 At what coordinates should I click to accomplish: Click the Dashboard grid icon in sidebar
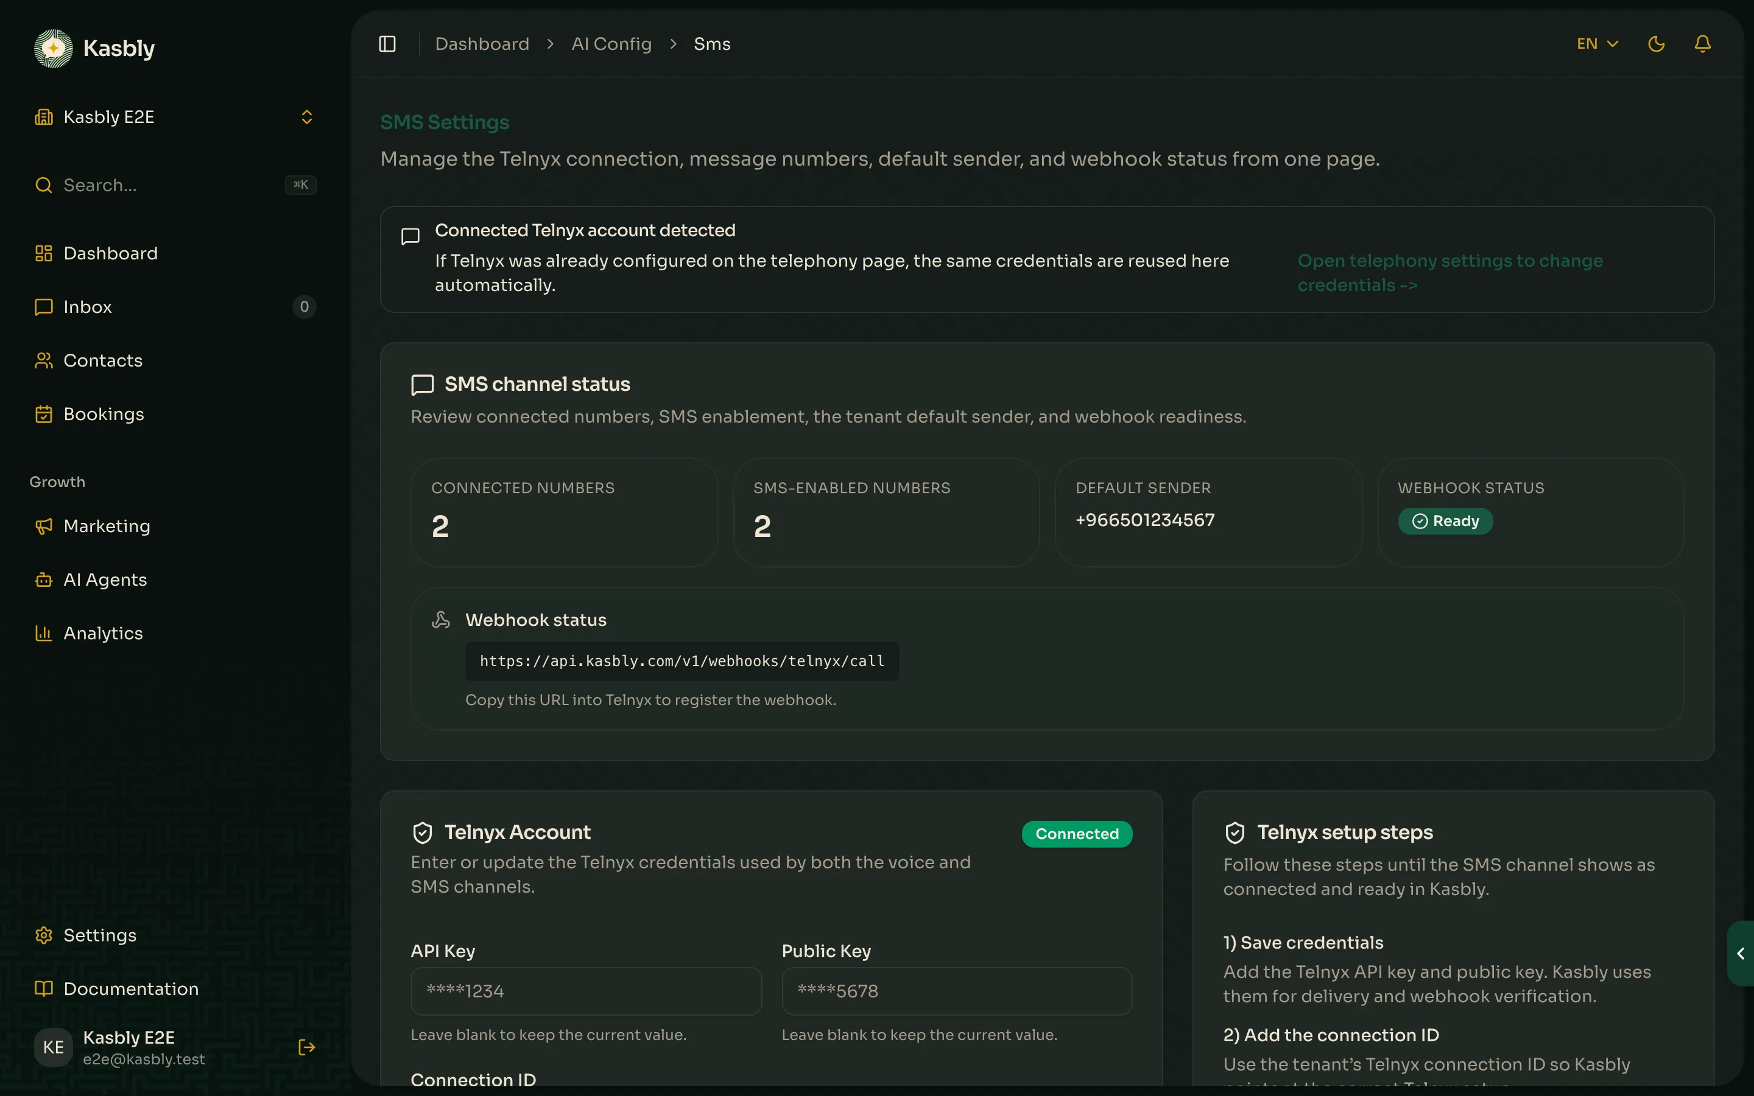[43, 253]
